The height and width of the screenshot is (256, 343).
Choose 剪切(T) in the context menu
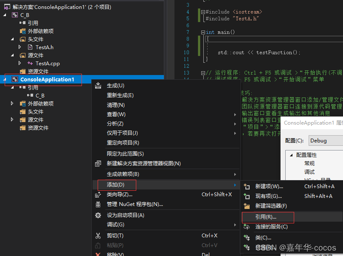166,236
